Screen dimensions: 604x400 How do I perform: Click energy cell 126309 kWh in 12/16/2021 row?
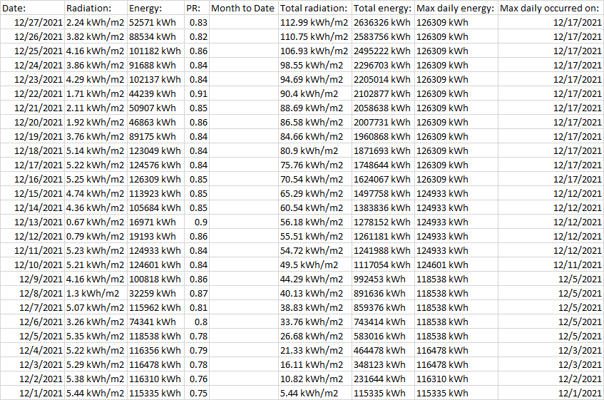pos(155,179)
